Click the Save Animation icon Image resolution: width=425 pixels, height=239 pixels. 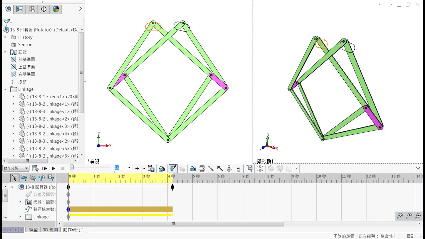coord(151,169)
